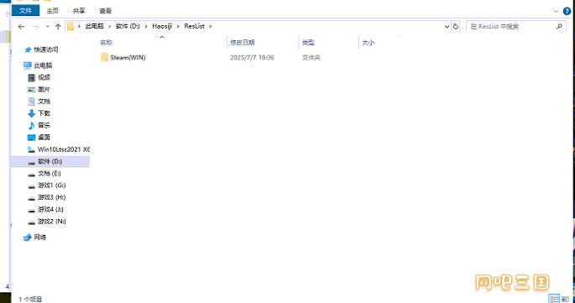This screenshot has width=575, height=303.
Task: Switch to the 查看 ribbon tab
Action: pos(105,11)
